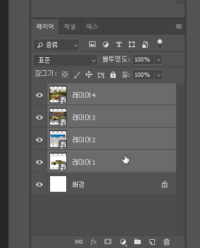
Task: Hide the 배경 layer with eye icon
Action: (39, 184)
